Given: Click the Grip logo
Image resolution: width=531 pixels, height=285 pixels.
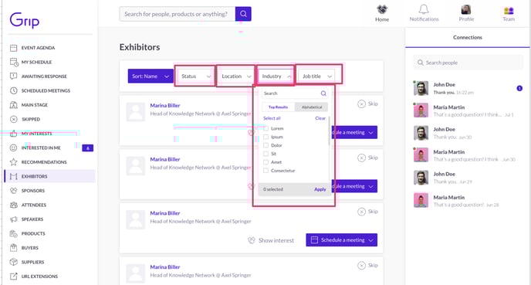Looking at the screenshot, I should point(25,20).
